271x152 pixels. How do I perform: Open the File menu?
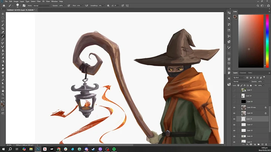click(6, 2)
